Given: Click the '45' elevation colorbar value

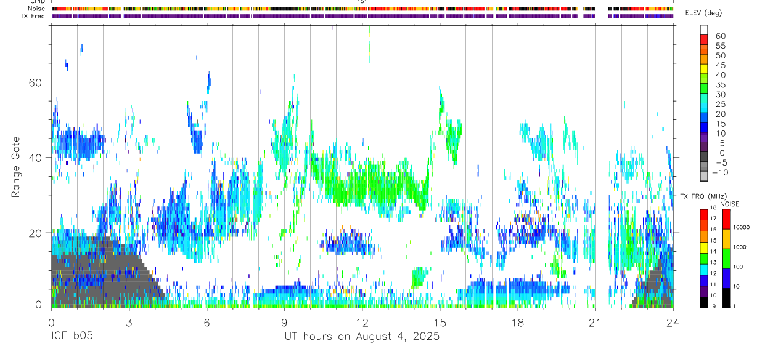Looking at the screenshot, I should [x=720, y=65].
